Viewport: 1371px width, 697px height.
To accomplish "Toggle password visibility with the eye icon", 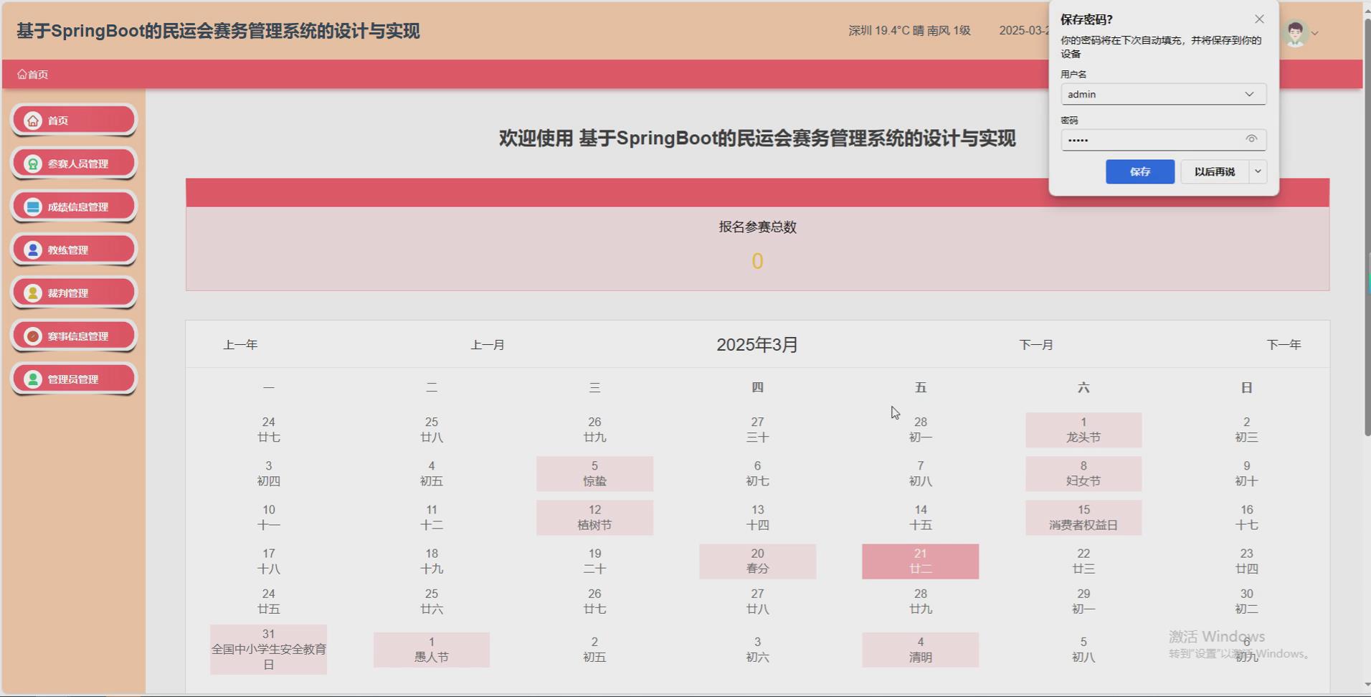I will tap(1253, 139).
